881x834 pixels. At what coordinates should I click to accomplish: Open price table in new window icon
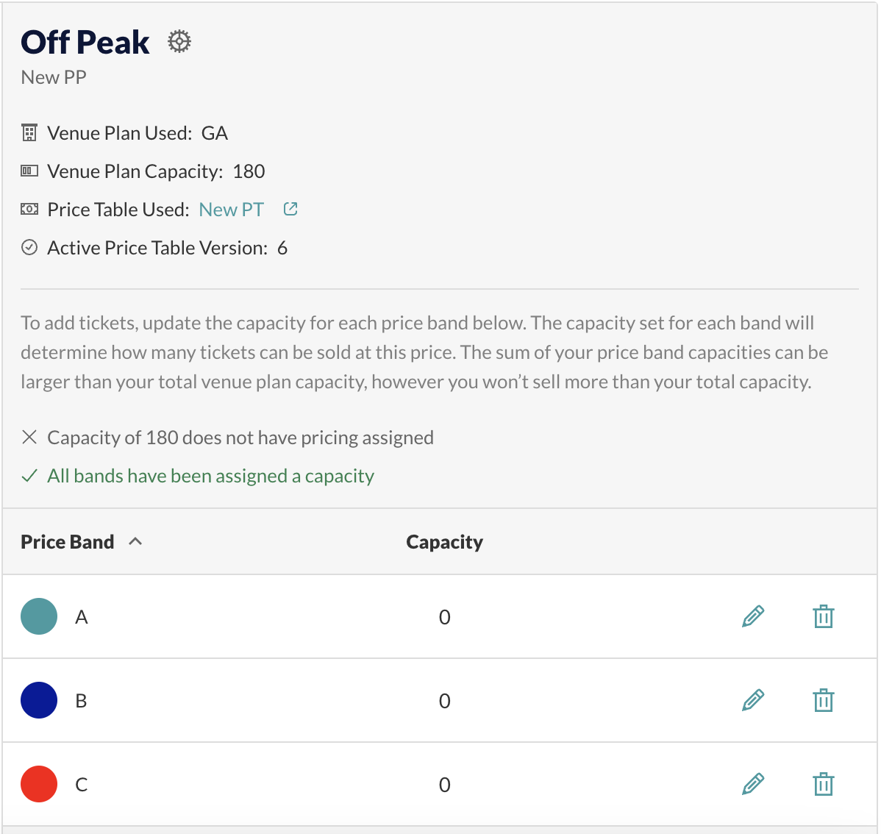(x=290, y=209)
